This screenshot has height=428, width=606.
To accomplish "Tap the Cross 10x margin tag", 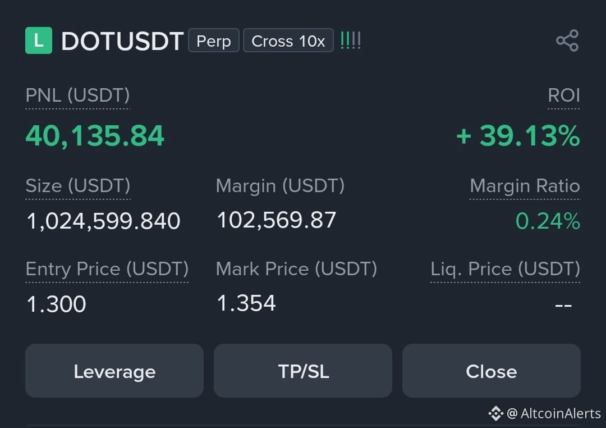I will [288, 40].
